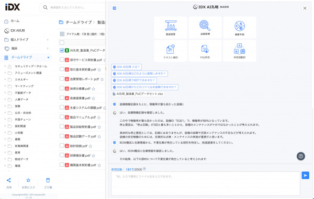
Task: Click the search magnifier icon
Action: (x=46, y=7)
